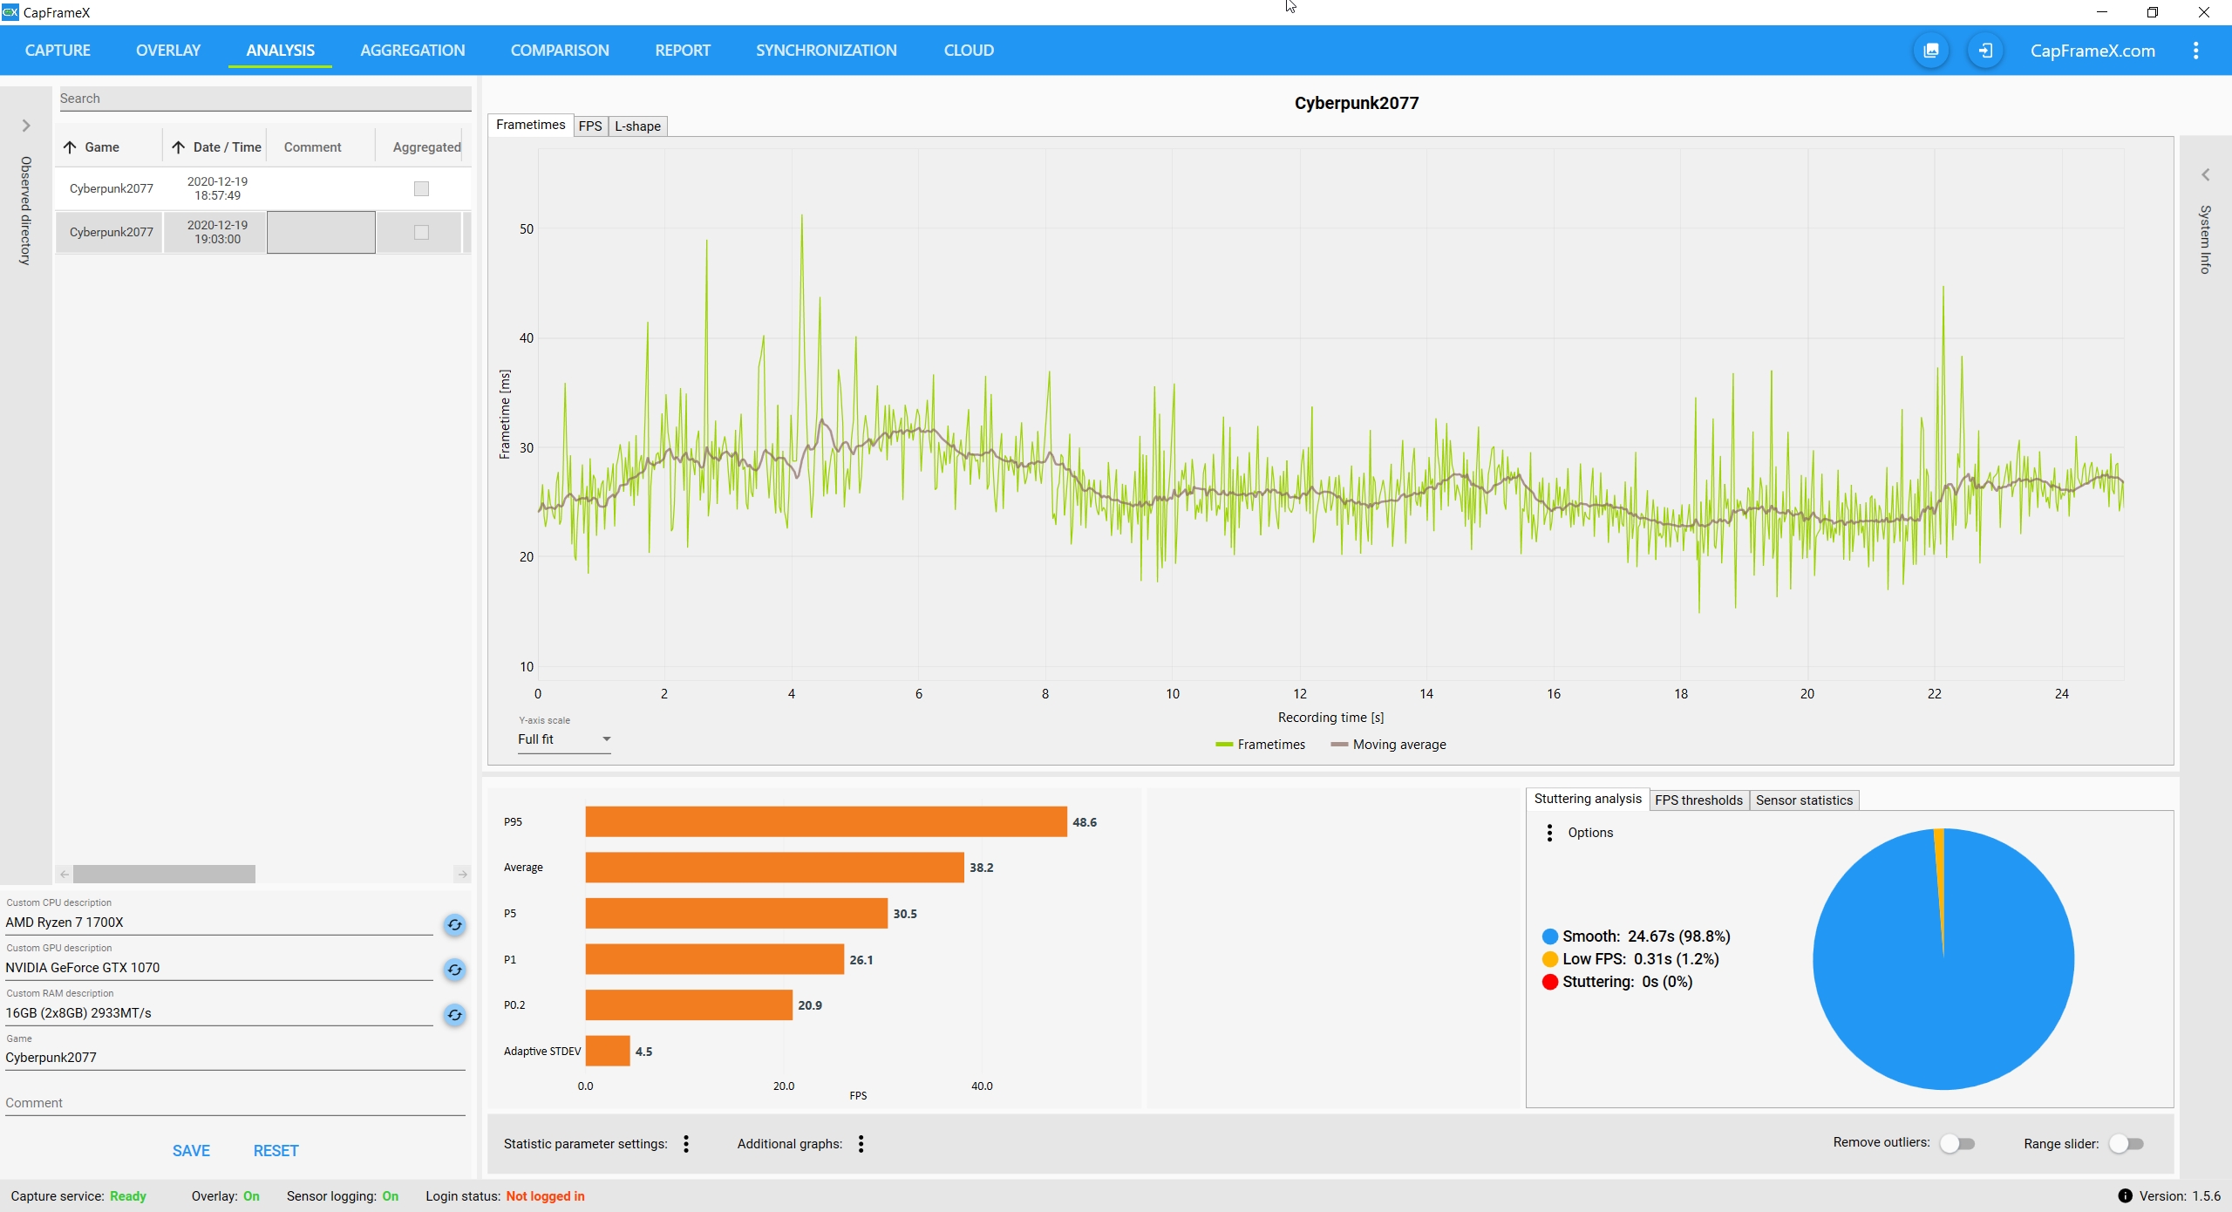Image resolution: width=2232 pixels, height=1212 pixels.
Task: Click the SAVE button
Action: (x=191, y=1151)
